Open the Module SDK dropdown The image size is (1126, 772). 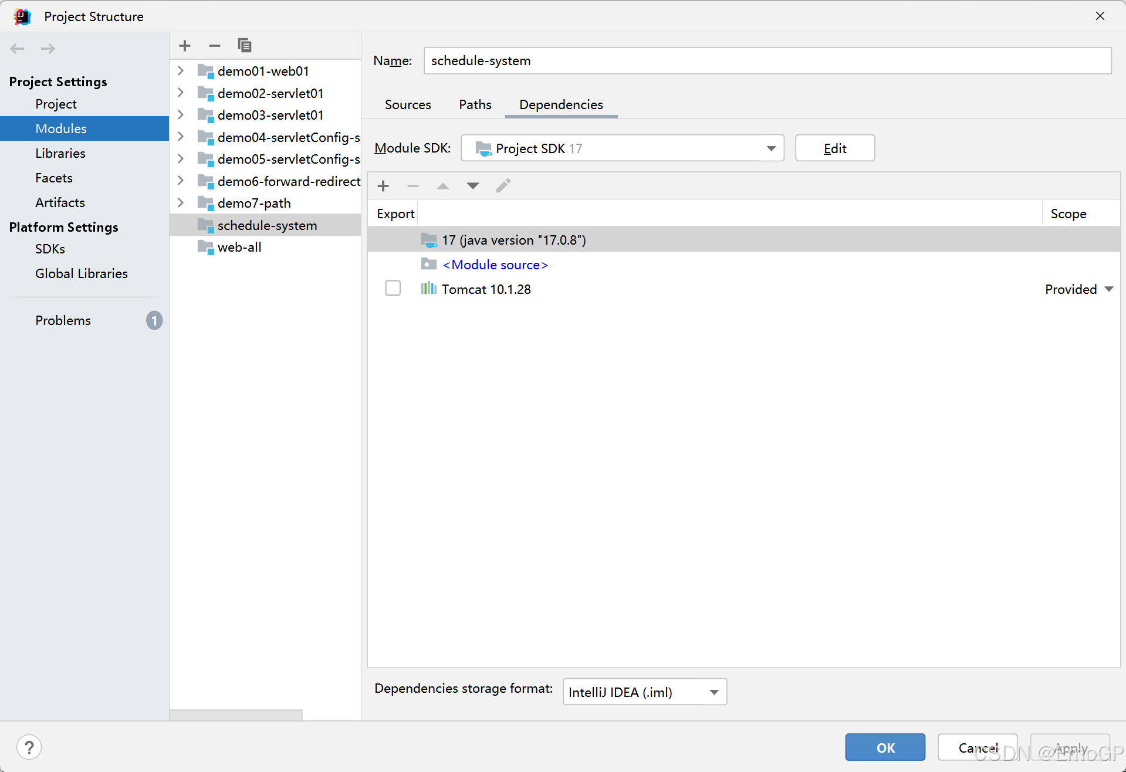coord(623,148)
